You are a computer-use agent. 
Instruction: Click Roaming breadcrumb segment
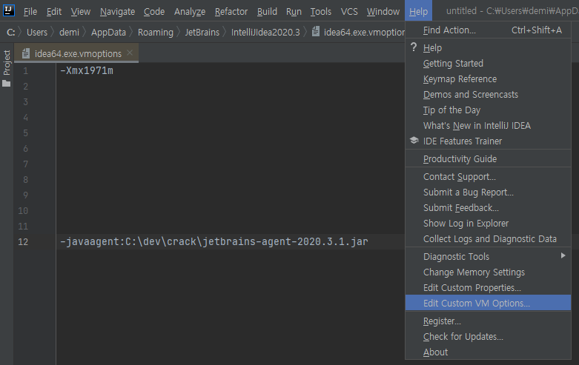(156, 33)
